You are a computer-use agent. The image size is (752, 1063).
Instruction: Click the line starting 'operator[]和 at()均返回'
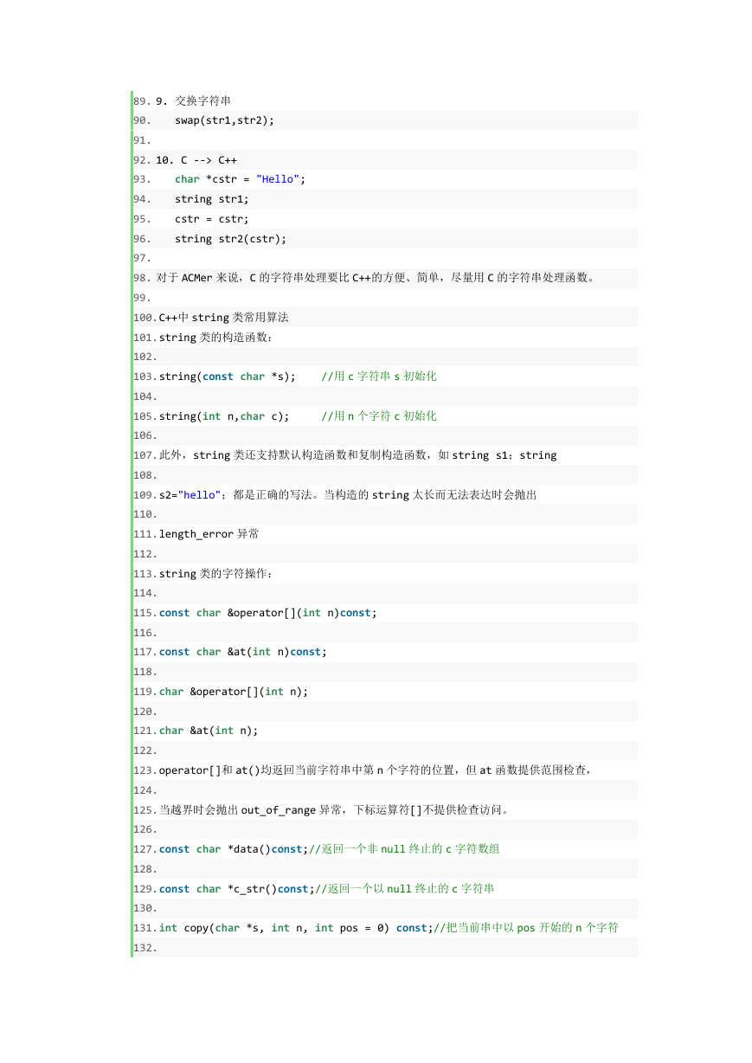coord(376,770)
